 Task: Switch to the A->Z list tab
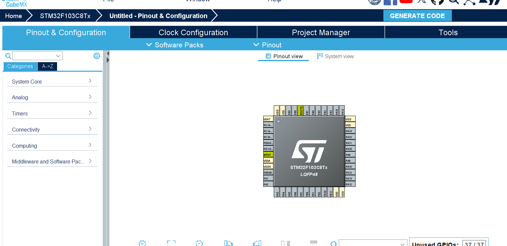(x=48, y=66)
